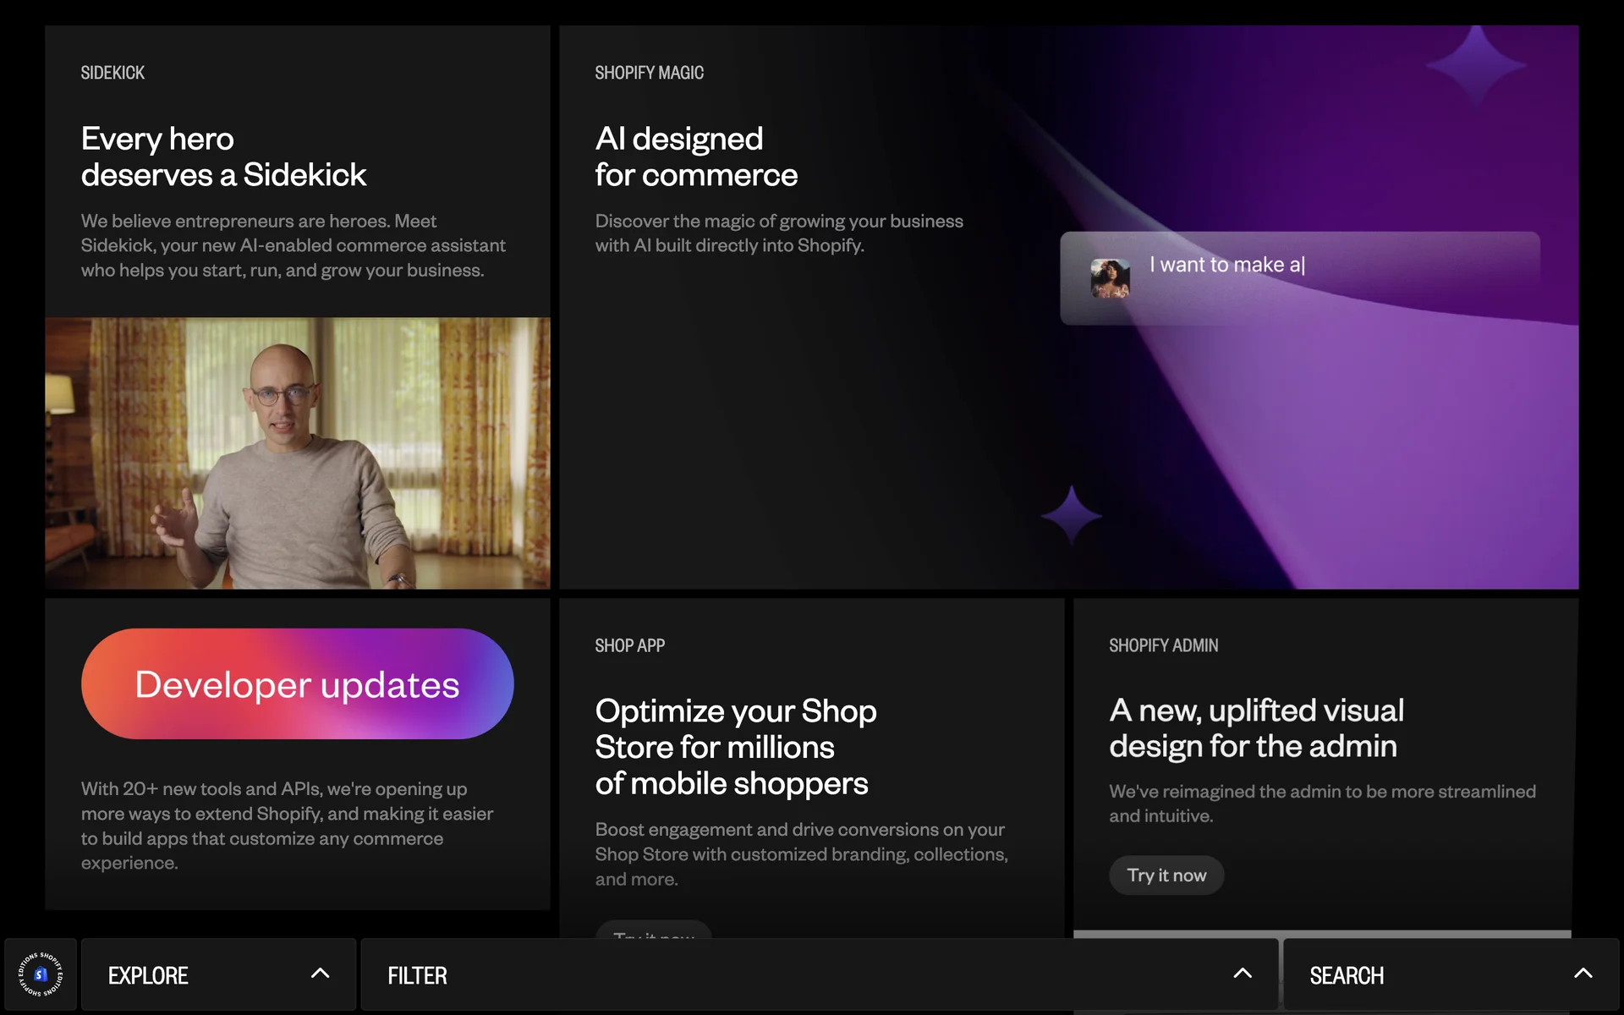Open 'AI designed for commerce' heading
Screen dimensions: 1624x1015
coord(695,156)
